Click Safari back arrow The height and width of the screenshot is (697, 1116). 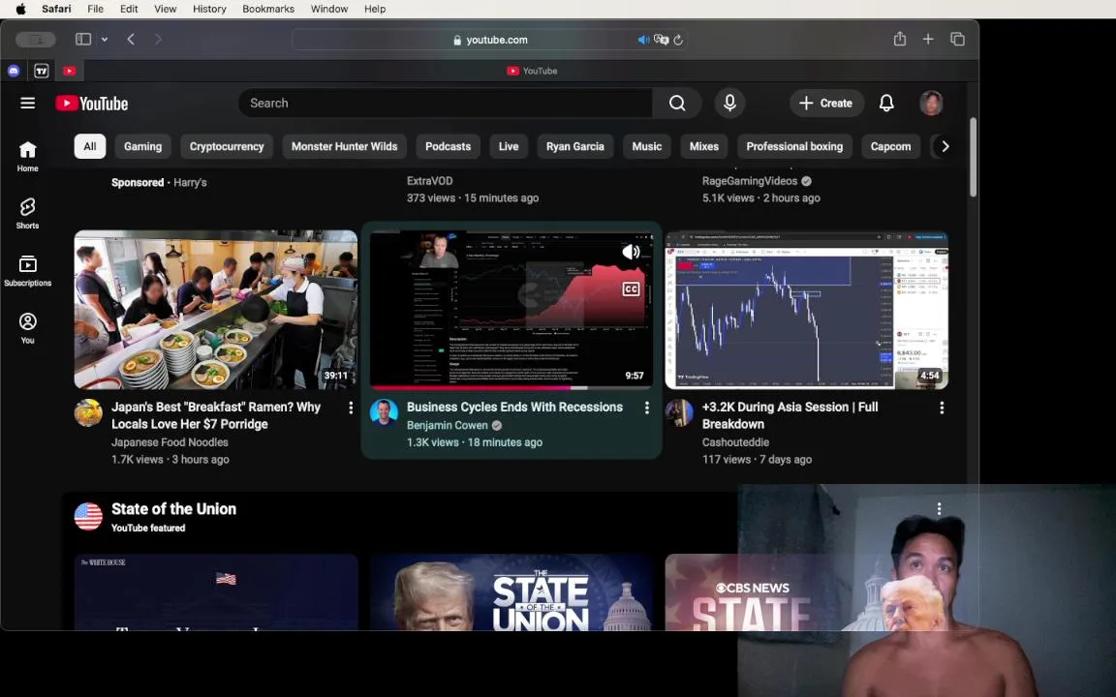pos(131,39)
